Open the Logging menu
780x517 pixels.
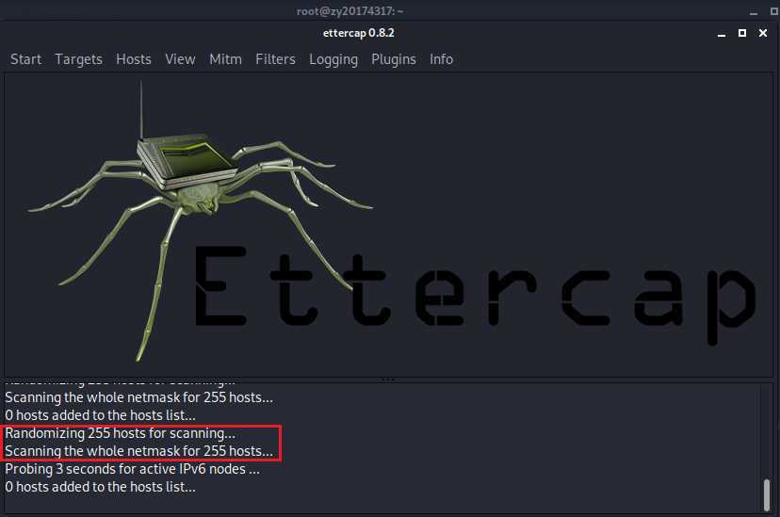tap(333, 59)
